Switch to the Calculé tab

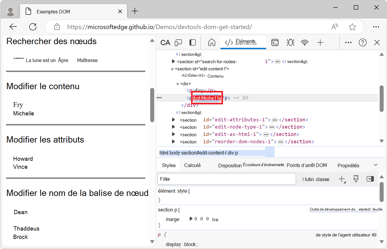point(193,165)
